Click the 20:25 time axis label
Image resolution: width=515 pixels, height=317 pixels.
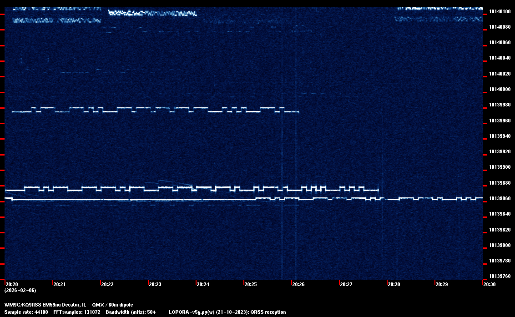click(251, 284)
